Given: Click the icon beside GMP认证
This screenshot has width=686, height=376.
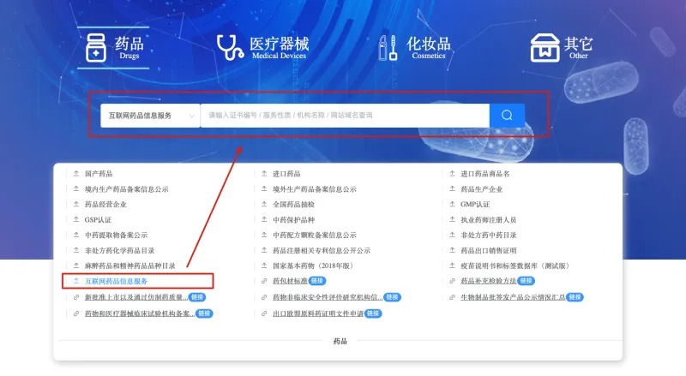Looking at the screenshot, I should [452, 205].
